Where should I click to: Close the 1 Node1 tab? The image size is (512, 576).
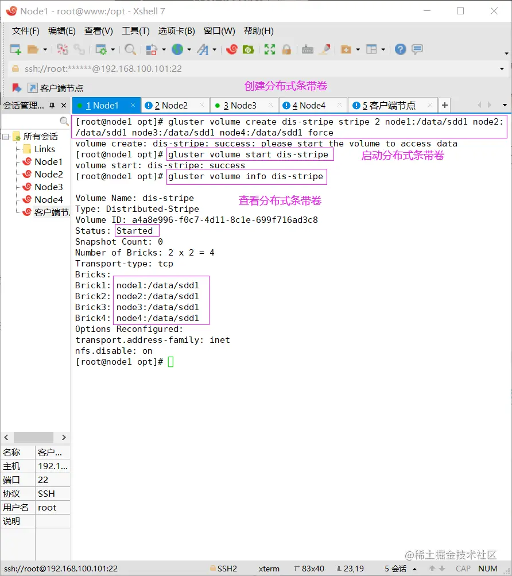coord(133,105)
